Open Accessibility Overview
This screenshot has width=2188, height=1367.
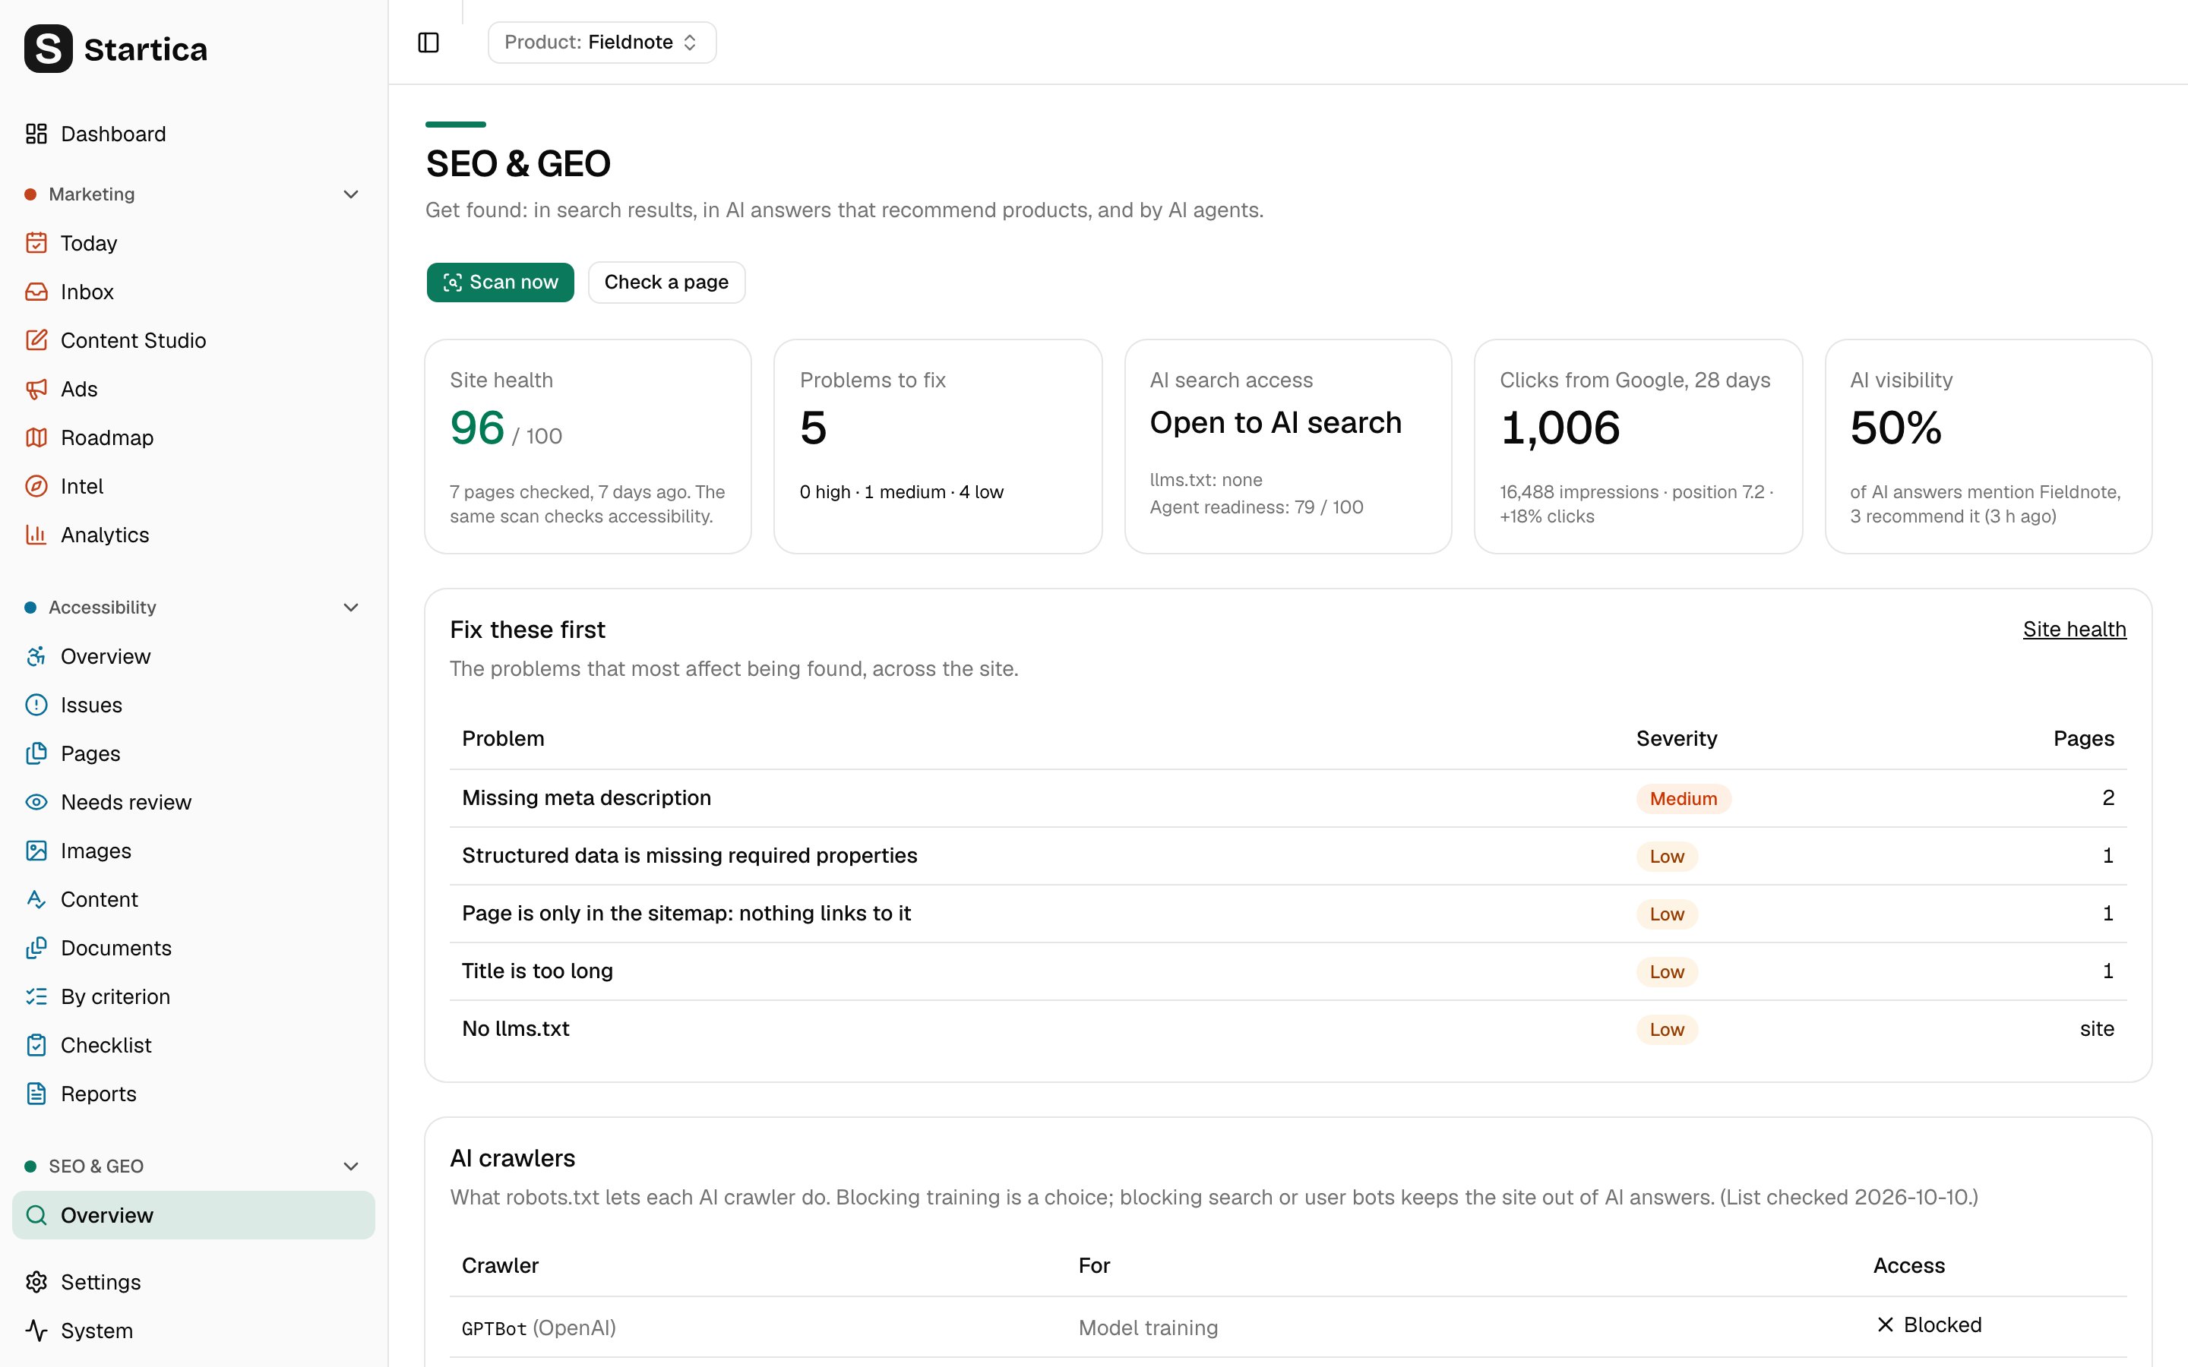pyautogui.click(x=194, y=656)
